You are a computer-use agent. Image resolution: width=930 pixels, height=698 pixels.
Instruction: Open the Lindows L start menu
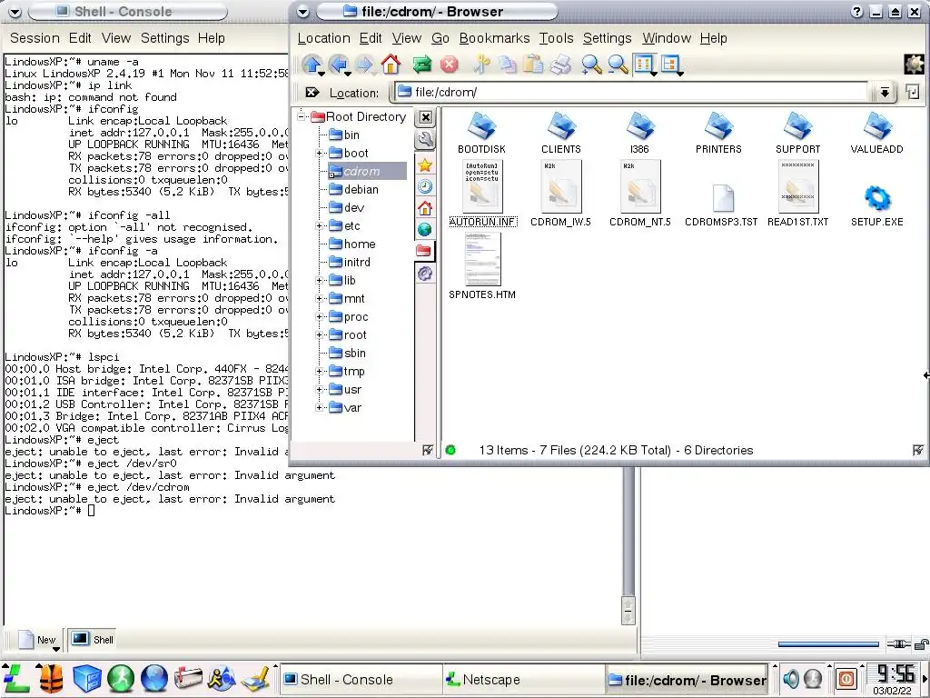pyautogui.click(x=16, y=678)
